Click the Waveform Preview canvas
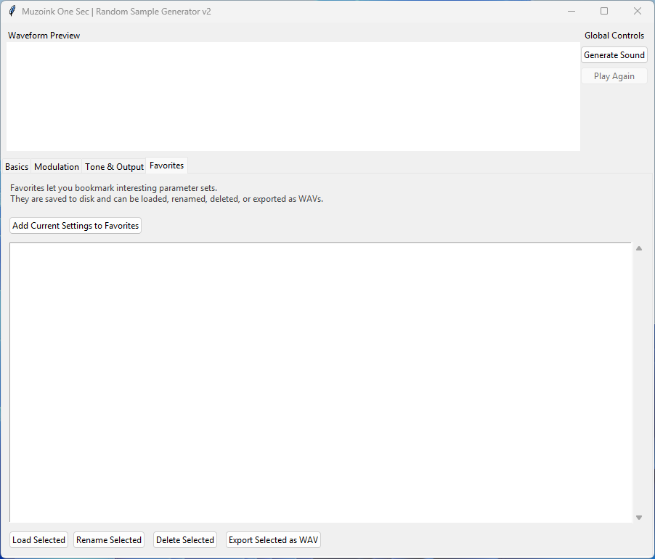Screen dimensions: 655x559 pos(293,97)
